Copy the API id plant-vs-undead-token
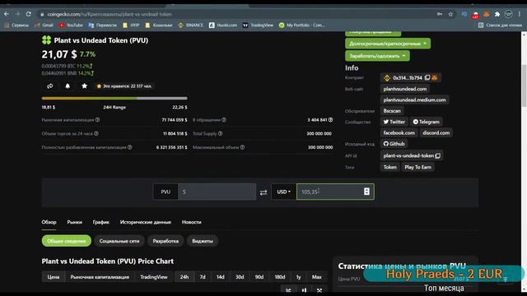This screenshot has height=296, width=527. coord(437,155)
